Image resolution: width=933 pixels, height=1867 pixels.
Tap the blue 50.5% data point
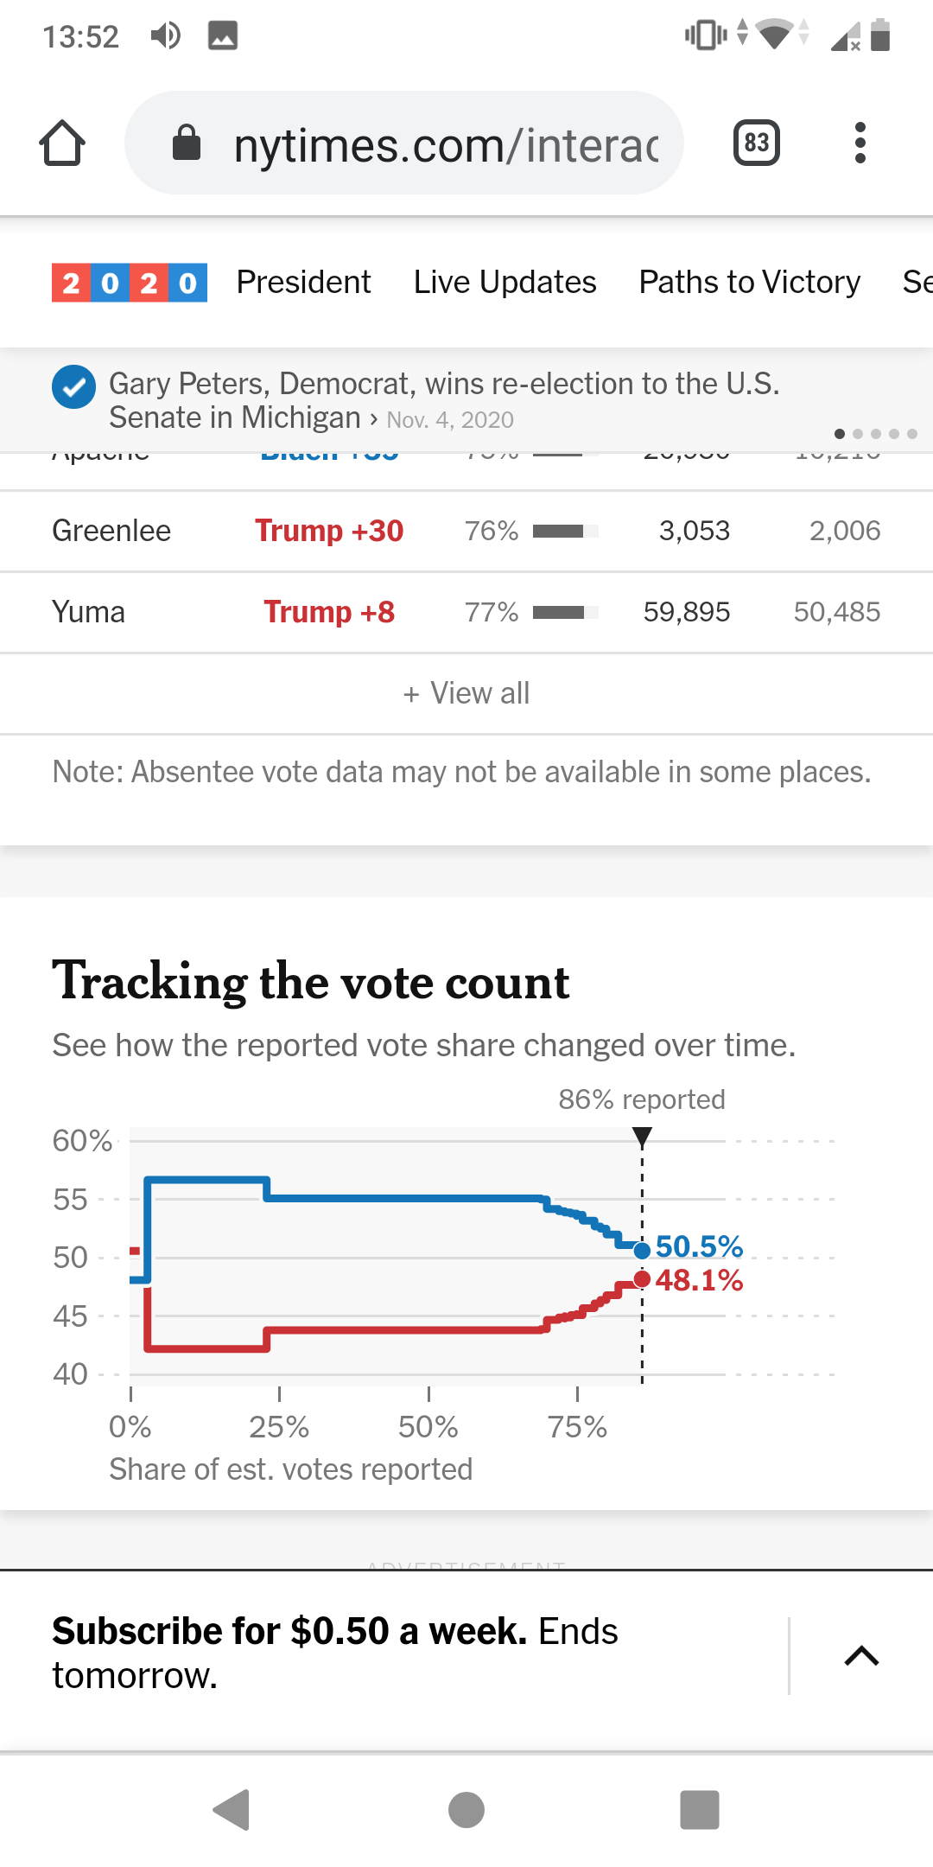(642, 1251)
